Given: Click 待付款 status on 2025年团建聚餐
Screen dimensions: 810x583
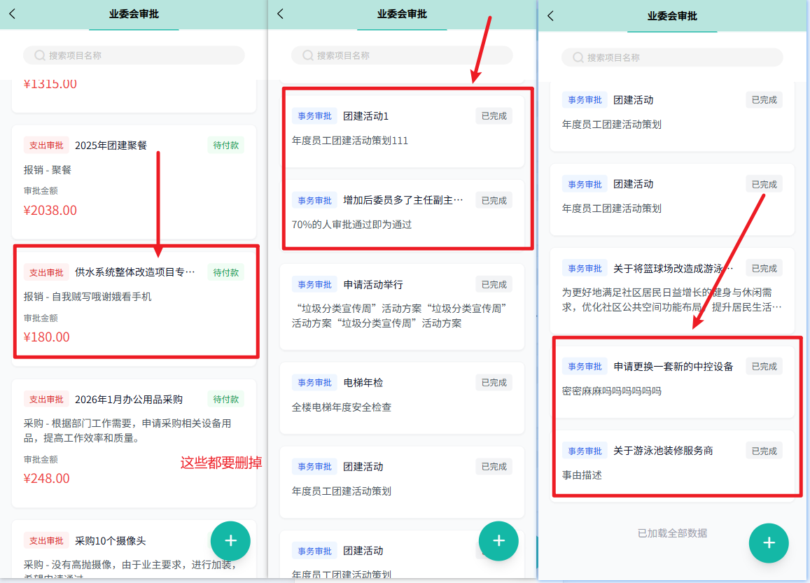Looking at the screenshot, I should [225, 146].
